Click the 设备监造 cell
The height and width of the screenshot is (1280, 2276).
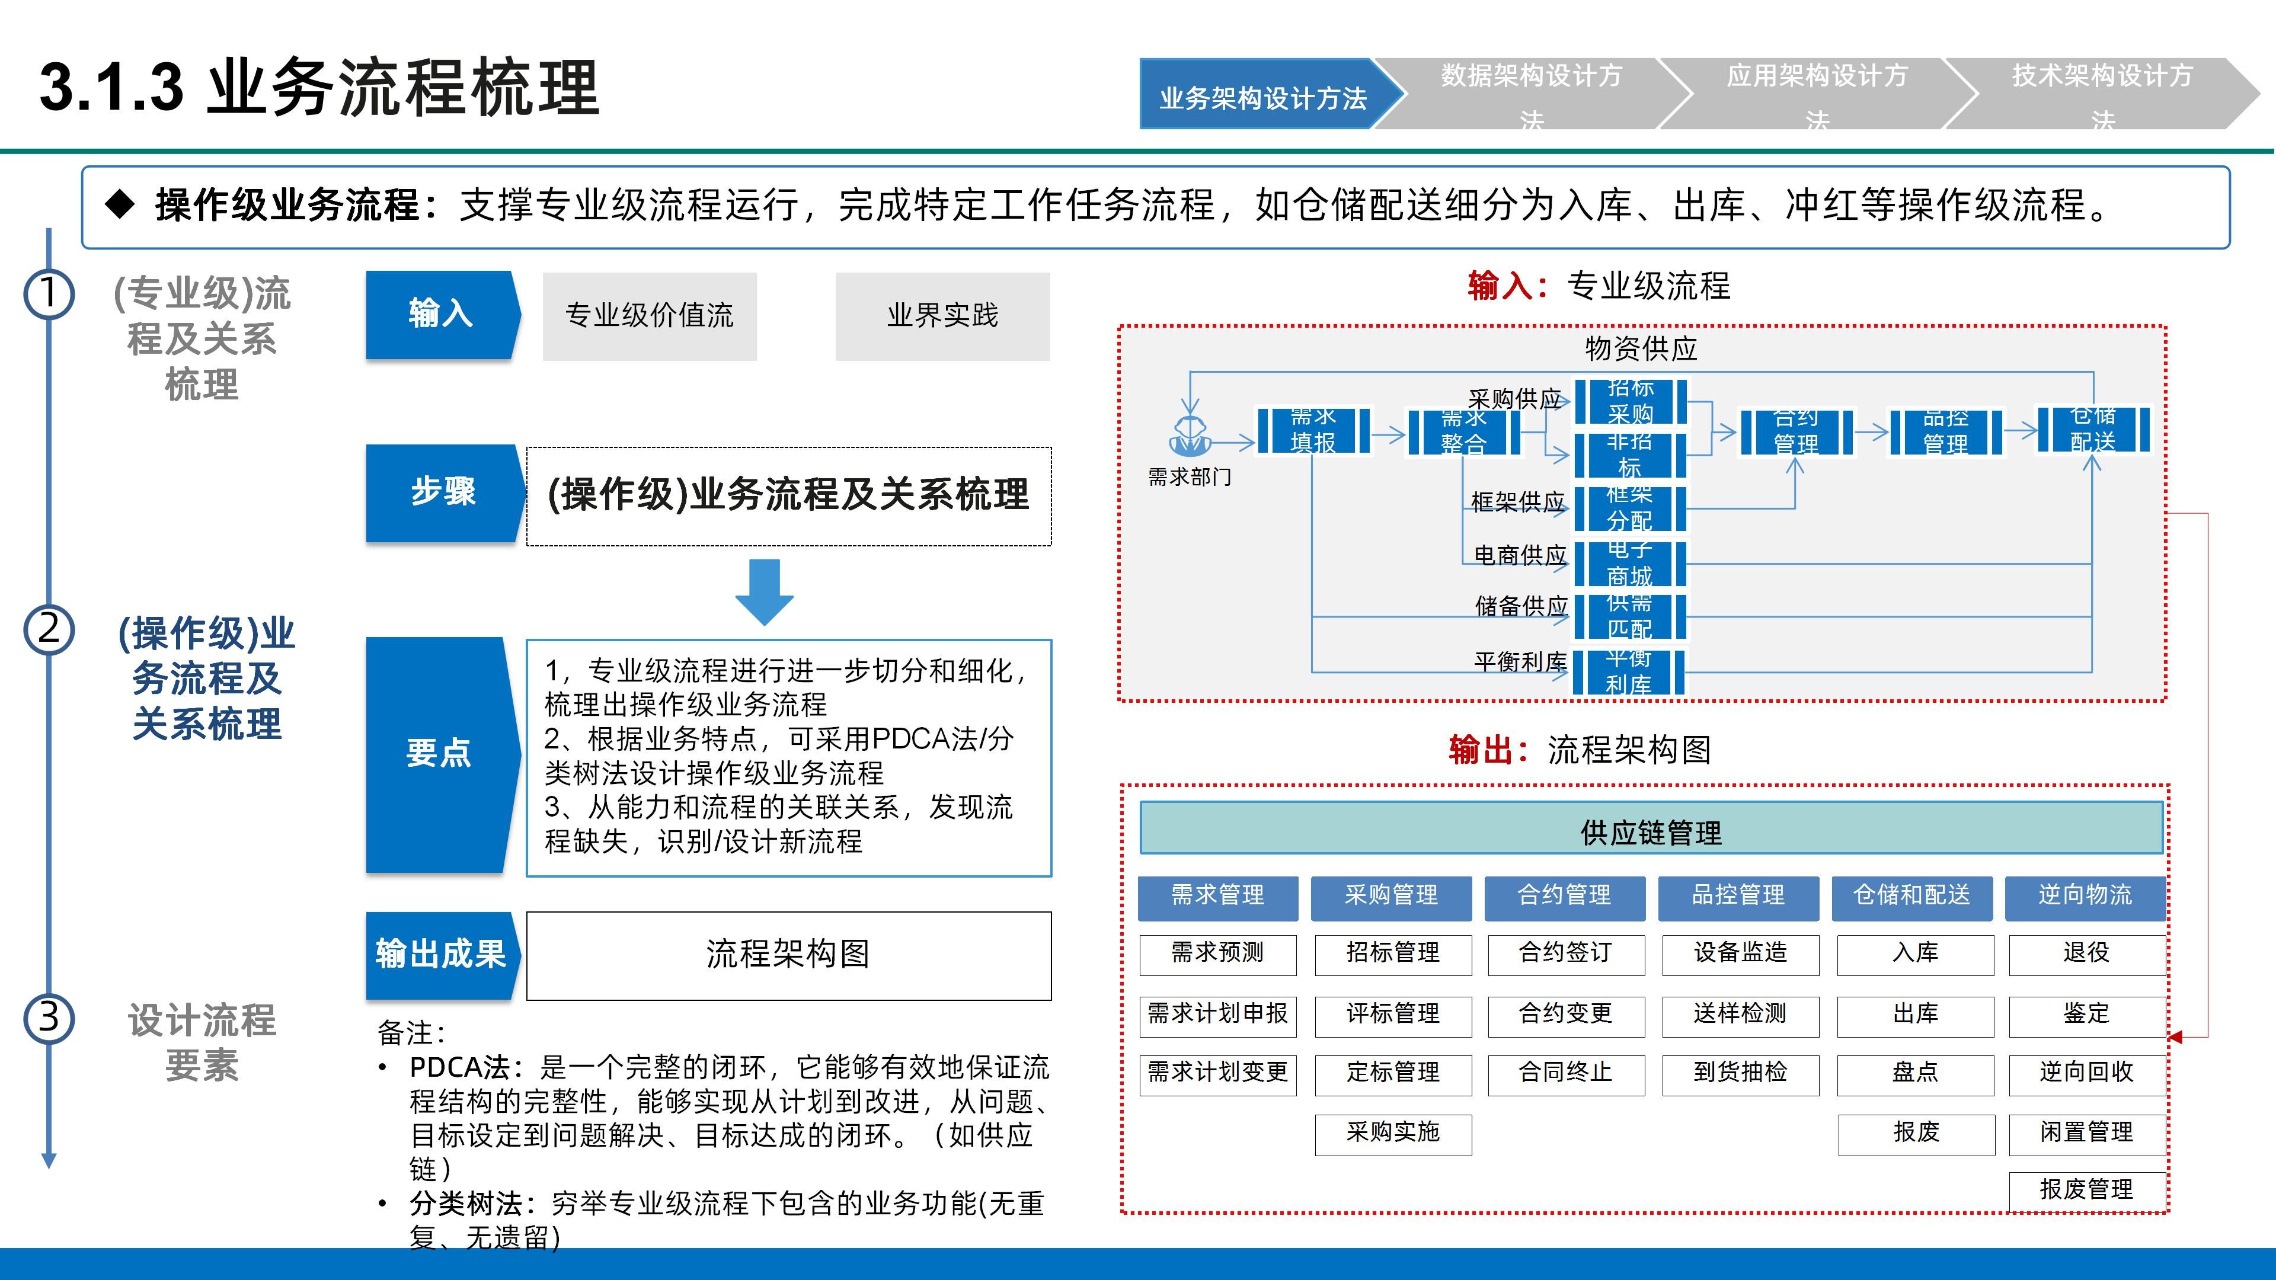[1741, 955]
